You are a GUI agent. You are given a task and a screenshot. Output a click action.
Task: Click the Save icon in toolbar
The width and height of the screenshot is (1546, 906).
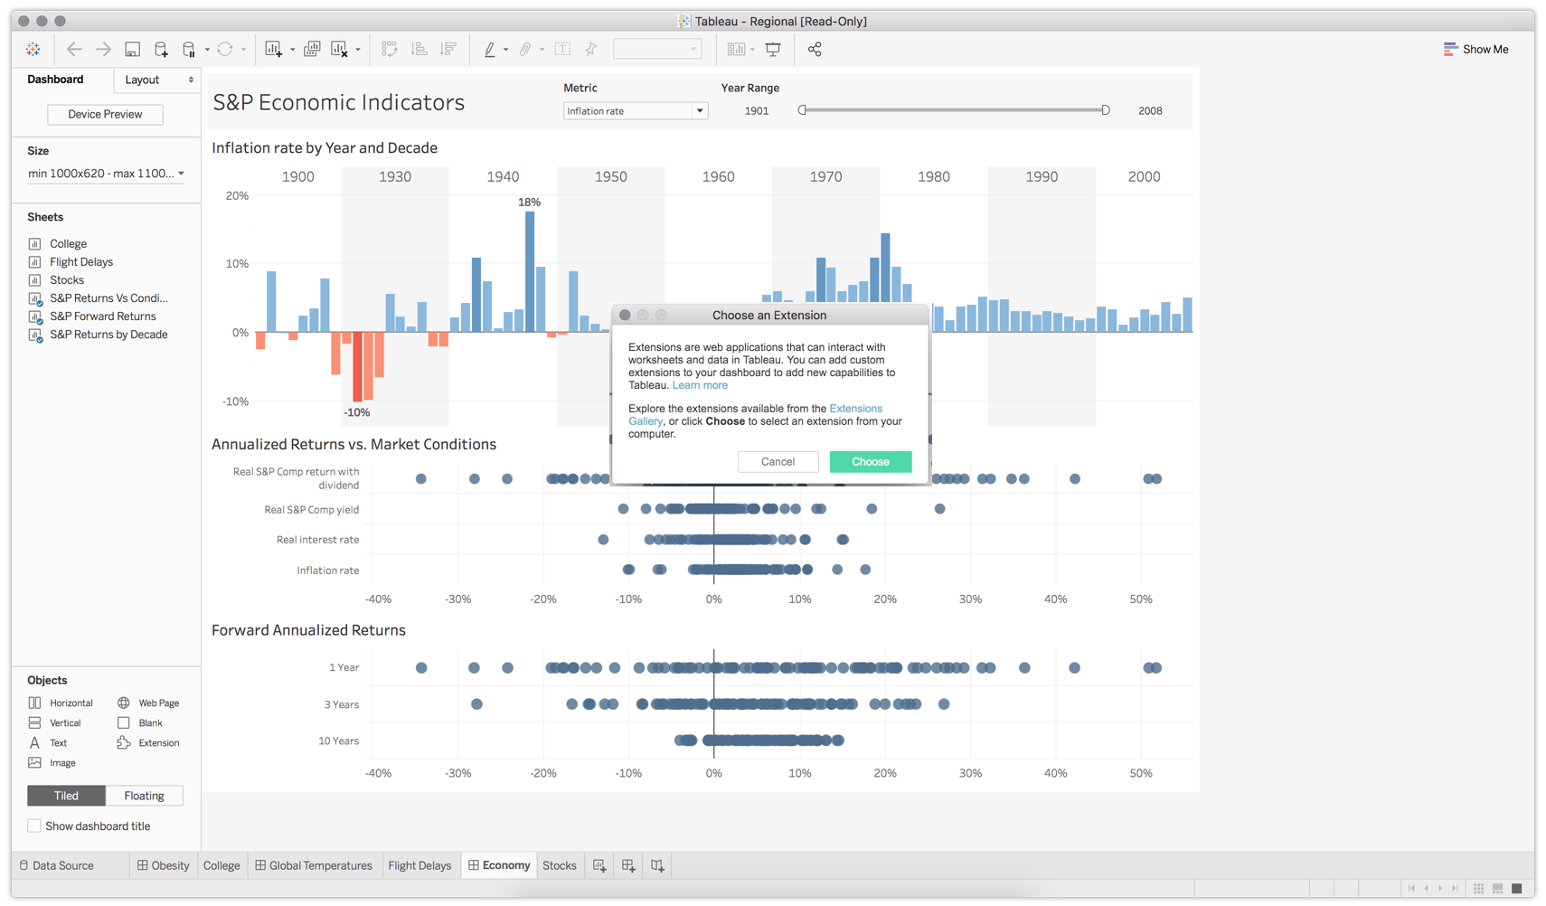click(132, 49)
